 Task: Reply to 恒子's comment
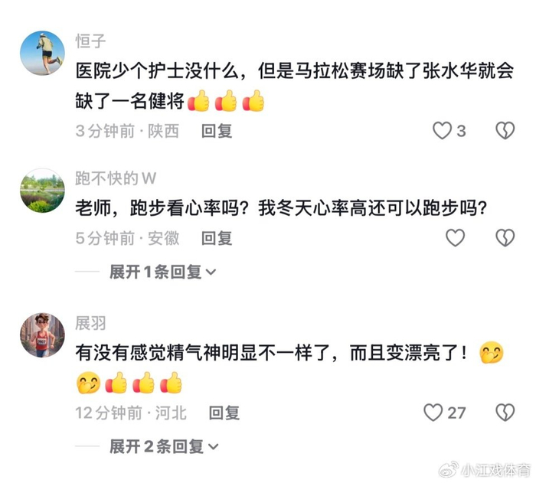pyautogui.click(x=217, y=131)
